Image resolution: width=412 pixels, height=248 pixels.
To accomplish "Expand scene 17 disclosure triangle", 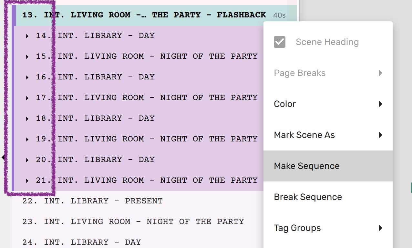I will pyautogui.click(x=27, y=98).
